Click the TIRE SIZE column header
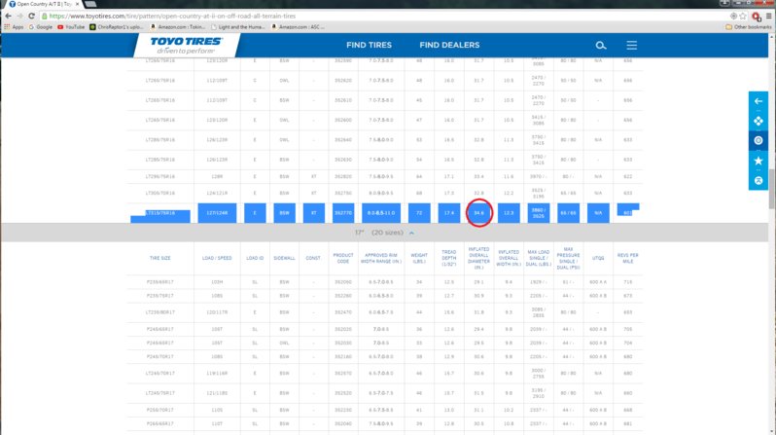 click(159, 258)
